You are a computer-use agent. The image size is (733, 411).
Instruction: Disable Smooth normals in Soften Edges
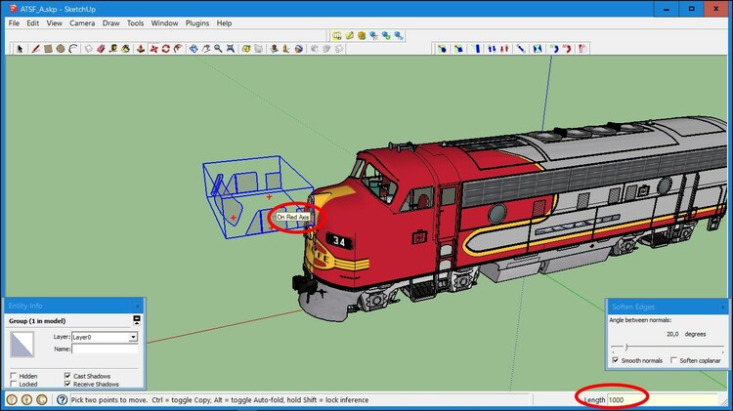click(x=614, y=360)
